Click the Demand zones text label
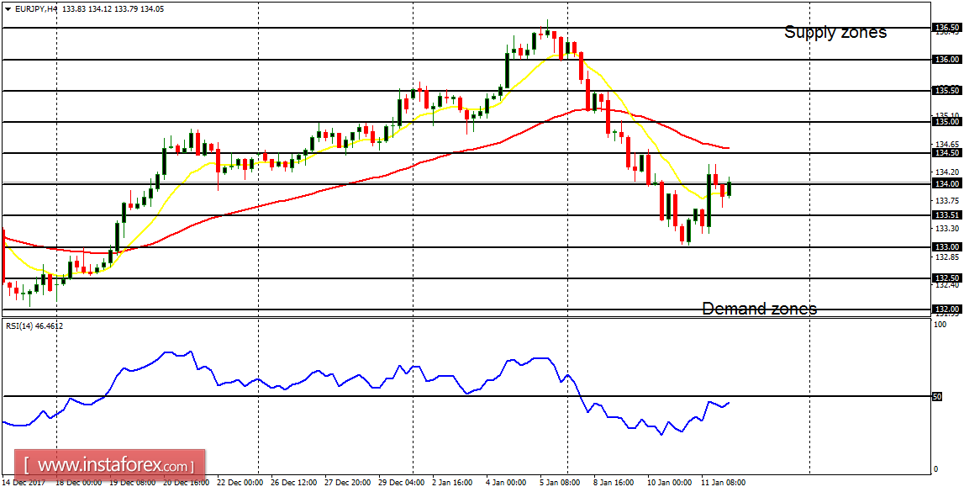Image resolution: width=964 pixels, height=492 pixels. (x=760, y=309)
